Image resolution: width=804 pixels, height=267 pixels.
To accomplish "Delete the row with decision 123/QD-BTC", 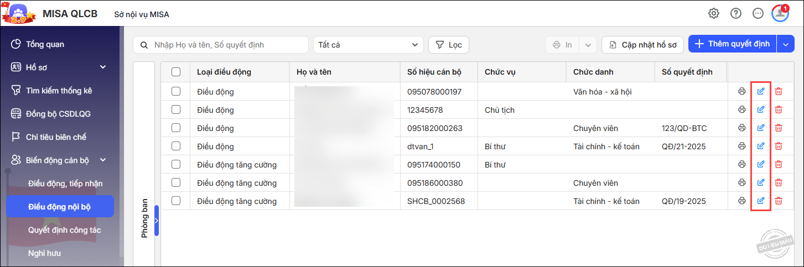I will [779, 128].
